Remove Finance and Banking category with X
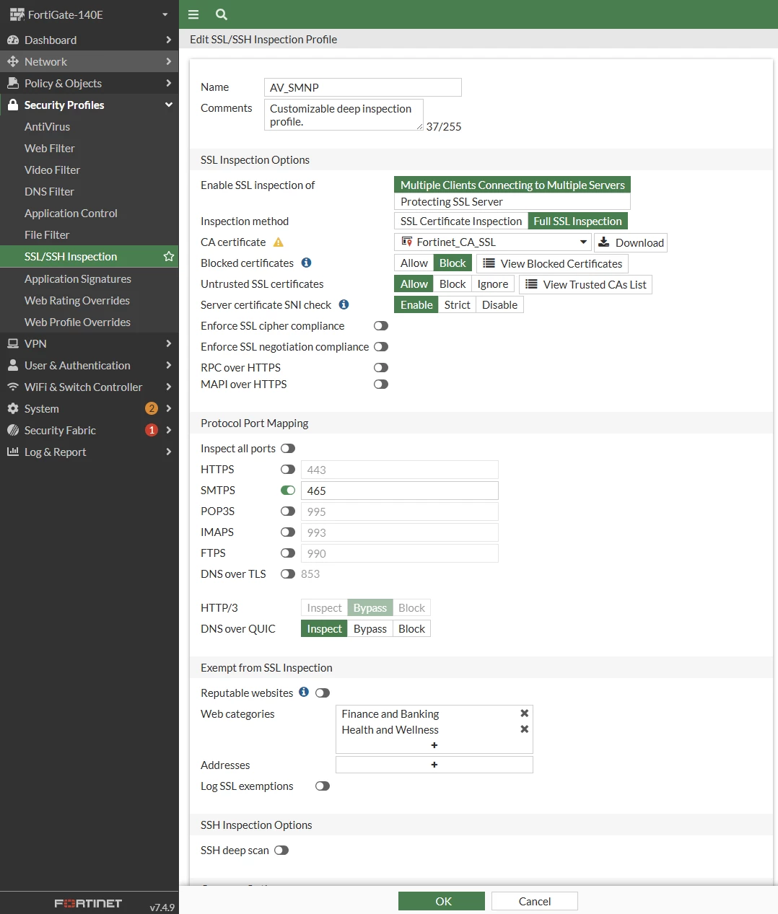Screen dimensions: 778x914 click(525, 713)
